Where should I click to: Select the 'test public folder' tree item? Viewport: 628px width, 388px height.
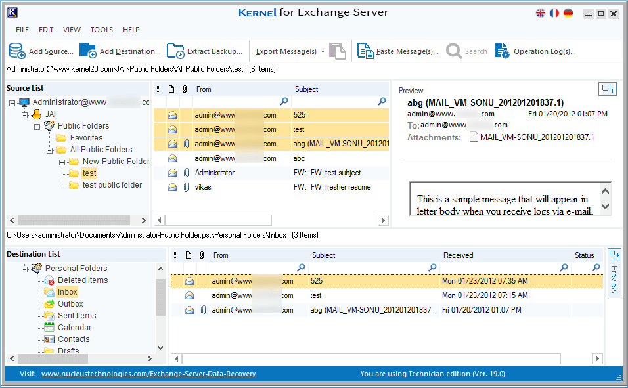click(x=112, y=185)
